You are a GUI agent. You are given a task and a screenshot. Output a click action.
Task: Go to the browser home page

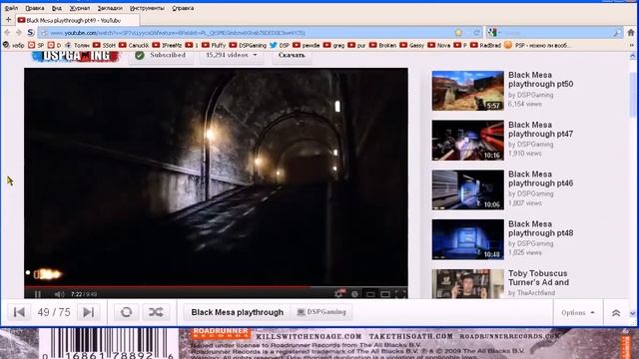click(x=631, y=33)
